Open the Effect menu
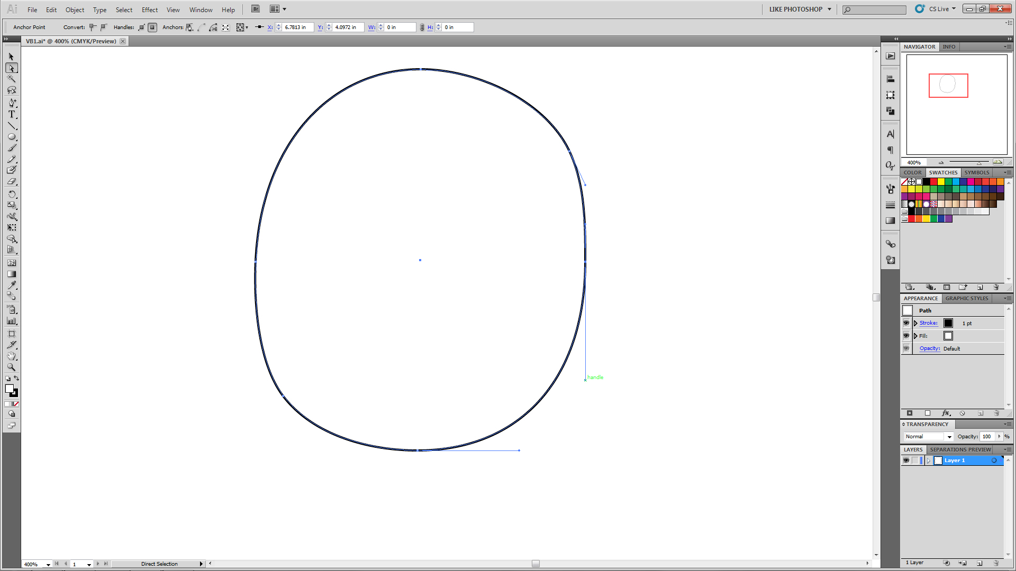 click(x=150, y=10)
